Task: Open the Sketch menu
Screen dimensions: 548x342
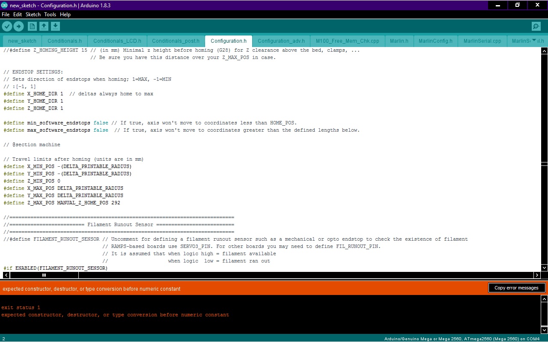Action: (33, 14)
